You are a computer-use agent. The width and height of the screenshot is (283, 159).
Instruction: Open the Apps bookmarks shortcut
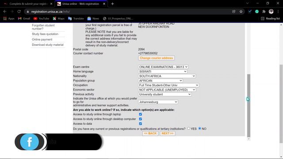(x=9, y=19)
